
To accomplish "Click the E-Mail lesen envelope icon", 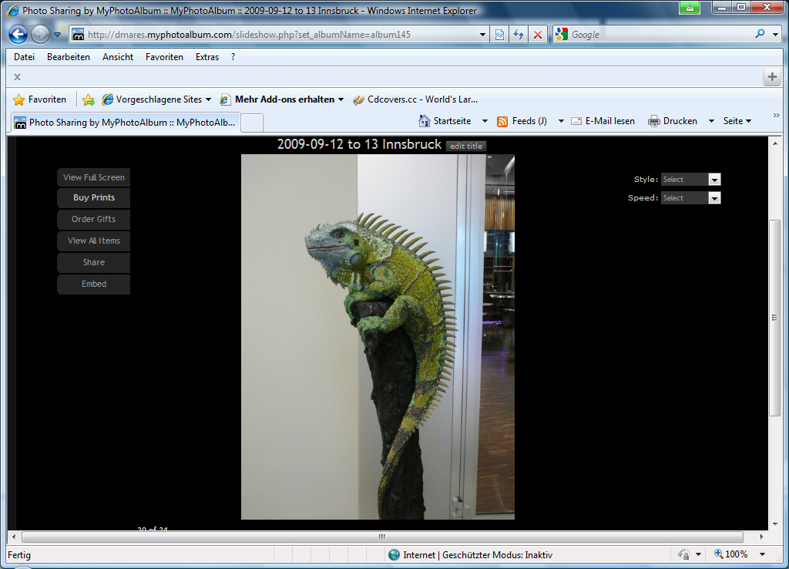I will click(576, 121).
